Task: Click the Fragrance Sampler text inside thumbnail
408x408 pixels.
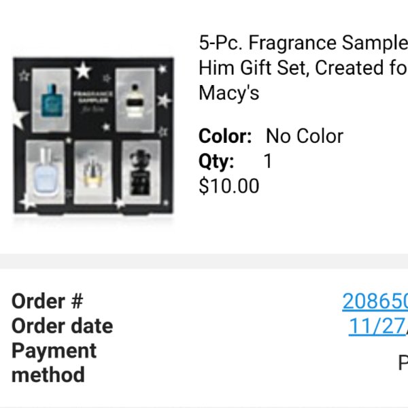Action: click(x=93, y=97)
